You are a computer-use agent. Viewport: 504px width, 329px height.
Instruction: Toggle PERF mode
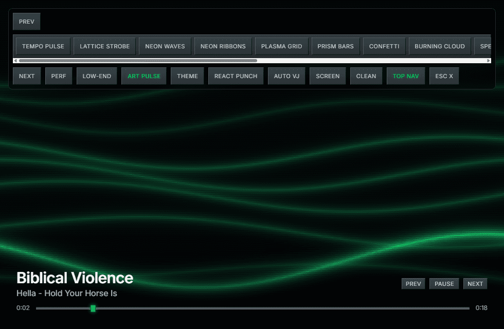point(59,76)
